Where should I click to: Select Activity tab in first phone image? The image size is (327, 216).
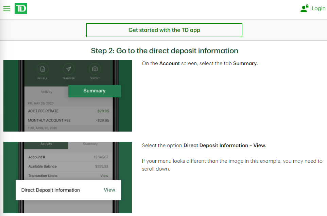tap(47, 92)
